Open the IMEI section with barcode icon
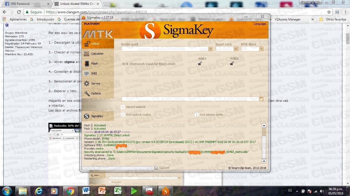350x196 pixels. [x=98, y=73]
